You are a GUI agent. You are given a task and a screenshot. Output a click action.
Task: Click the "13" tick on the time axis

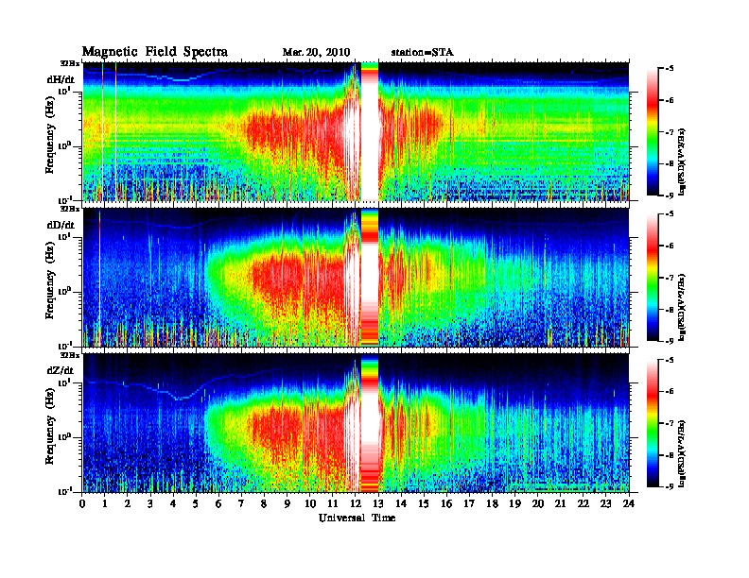pyautogui.click(x=378, y=503)
